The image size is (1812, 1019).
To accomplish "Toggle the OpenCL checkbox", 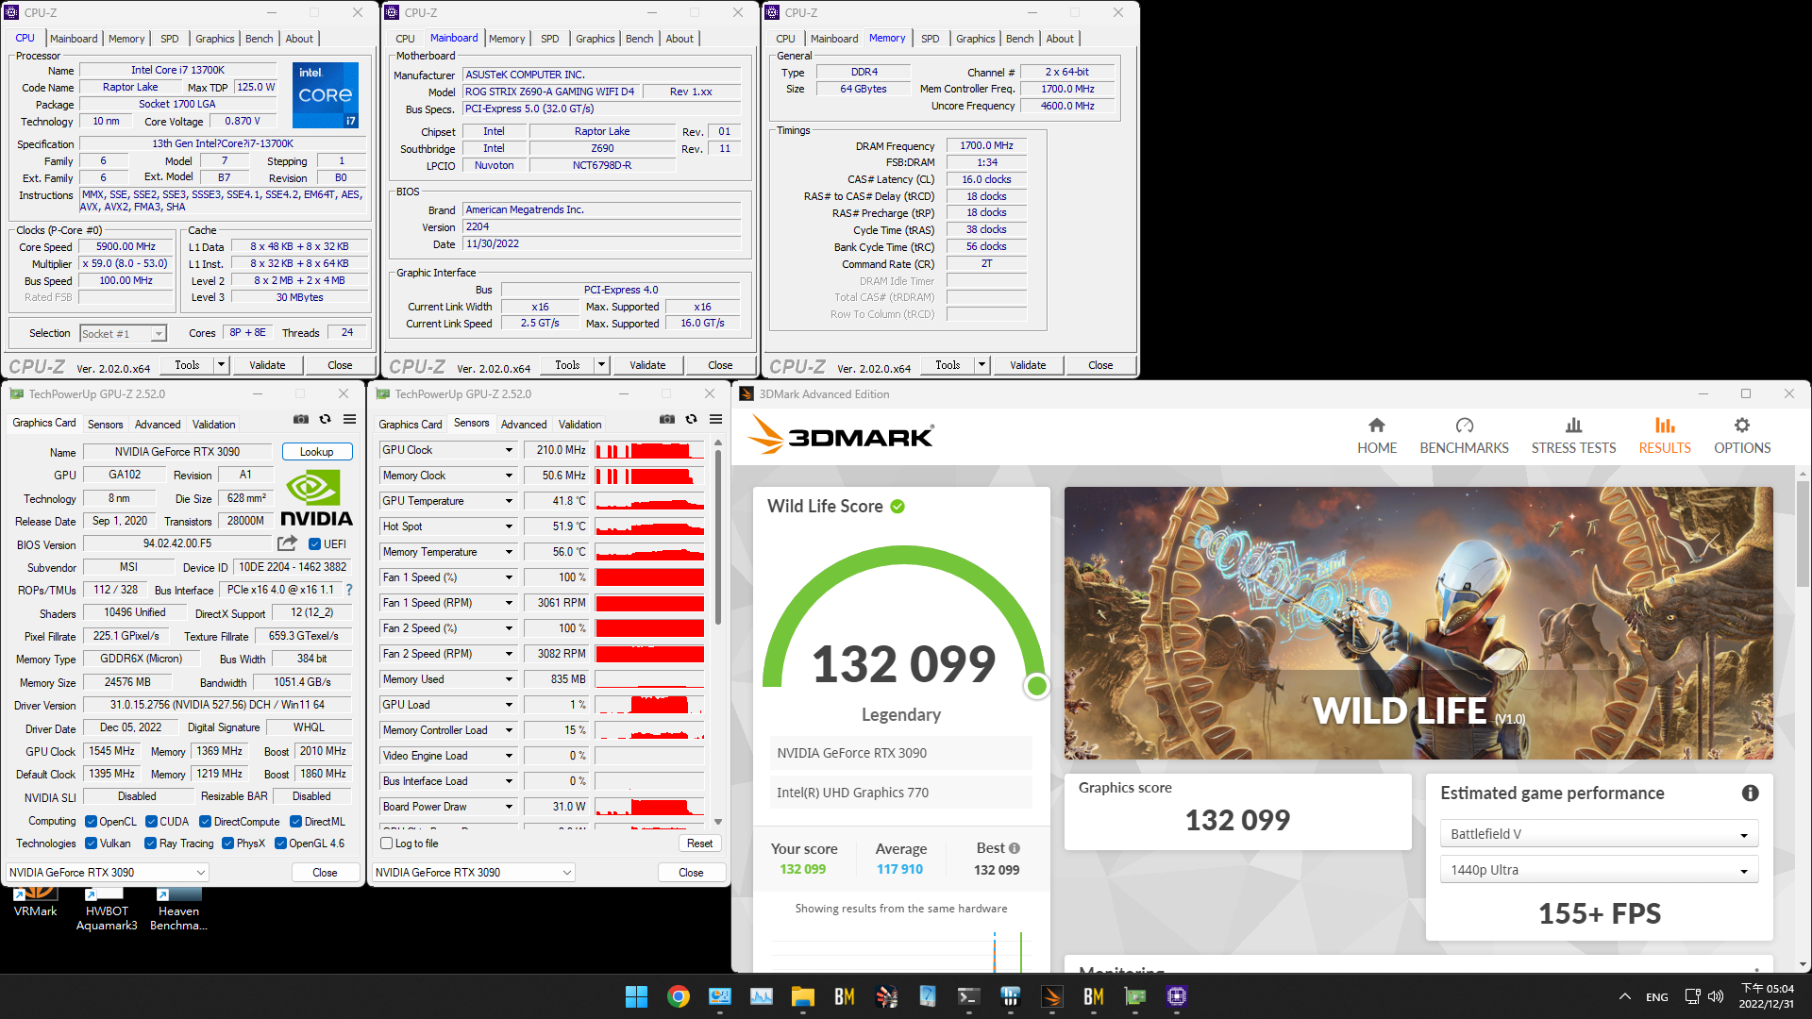I will tap(92, 822).
